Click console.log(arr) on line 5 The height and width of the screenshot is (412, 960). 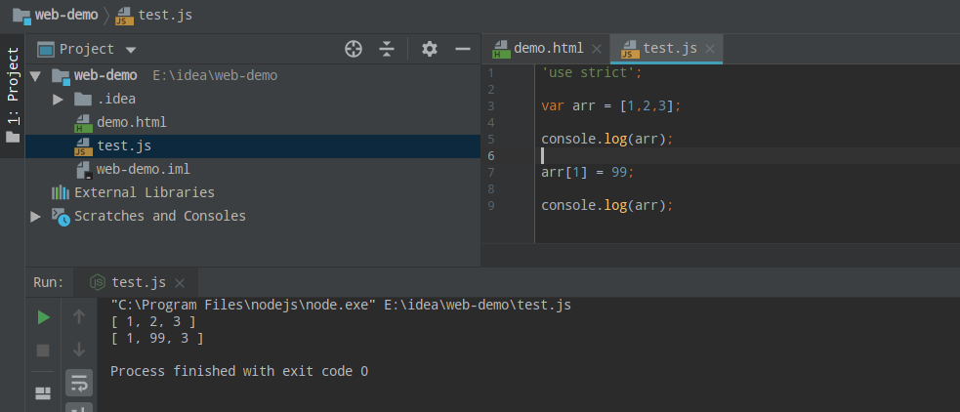[606, 139]
